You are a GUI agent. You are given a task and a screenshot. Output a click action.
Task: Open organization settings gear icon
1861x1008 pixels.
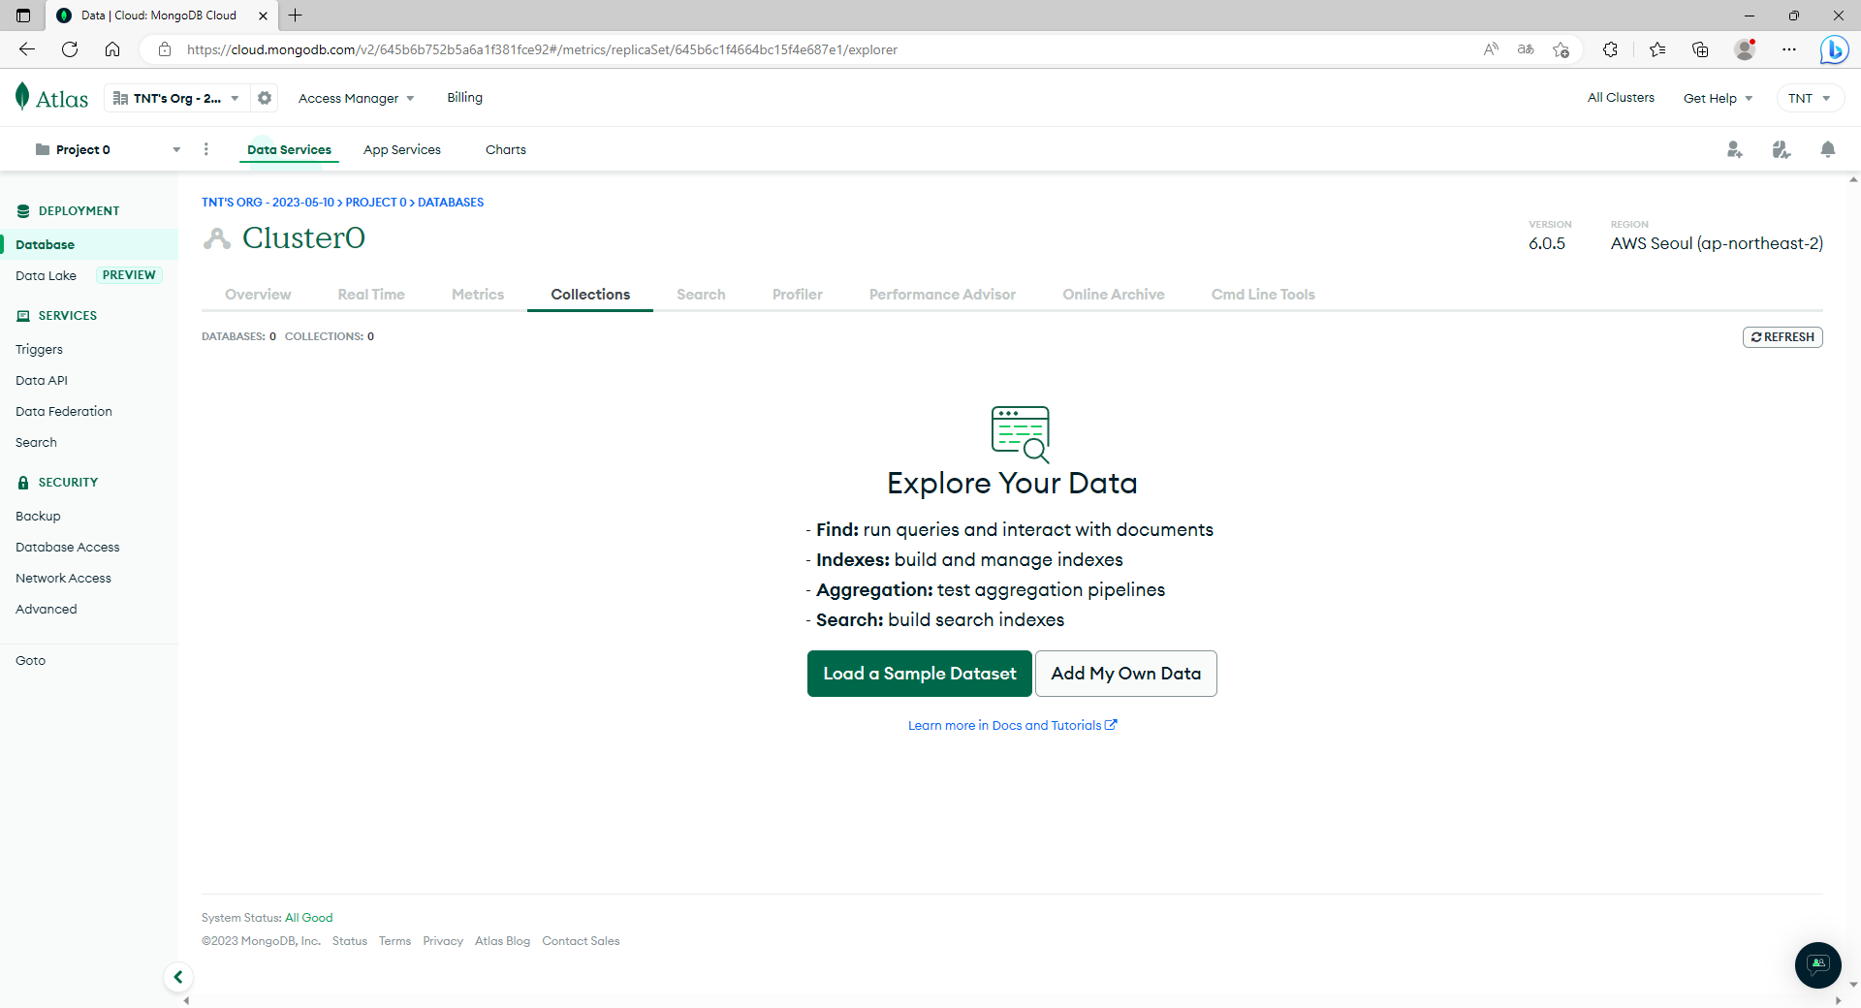click(x=265, y=98)
